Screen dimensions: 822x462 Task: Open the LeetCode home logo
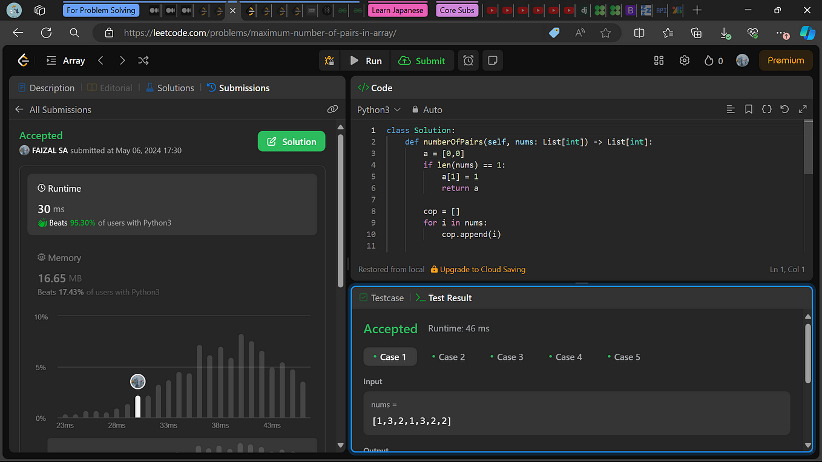23,60
